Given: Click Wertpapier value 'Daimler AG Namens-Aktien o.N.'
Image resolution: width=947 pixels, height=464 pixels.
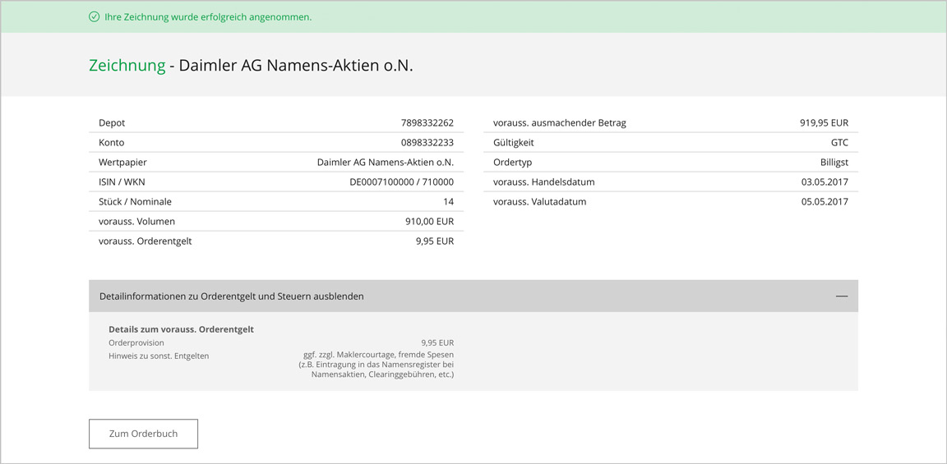Looking at the screenshot, I should (x=386, y=163).
